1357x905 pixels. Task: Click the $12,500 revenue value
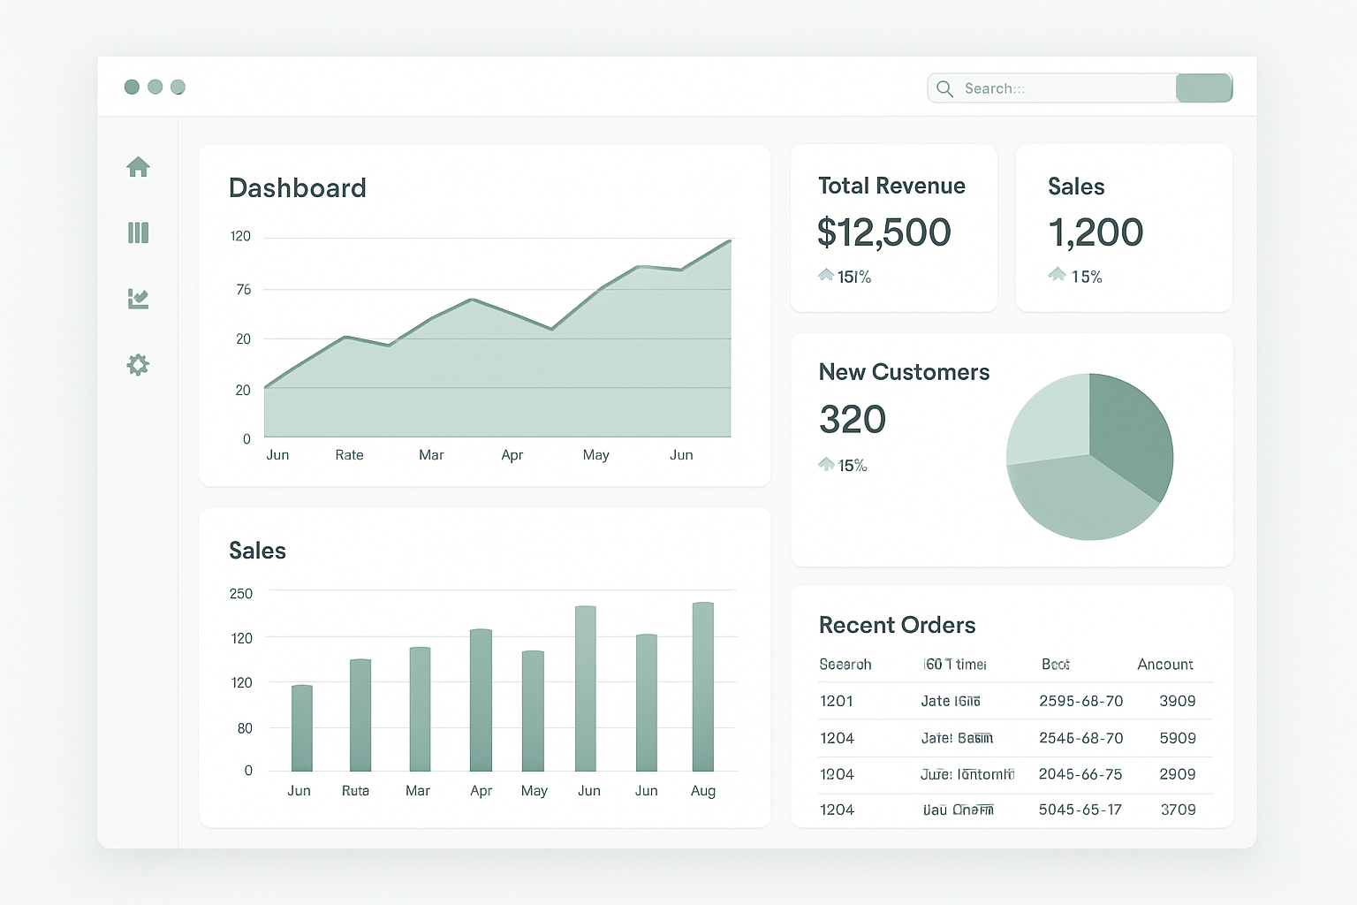tap(884, 232)
